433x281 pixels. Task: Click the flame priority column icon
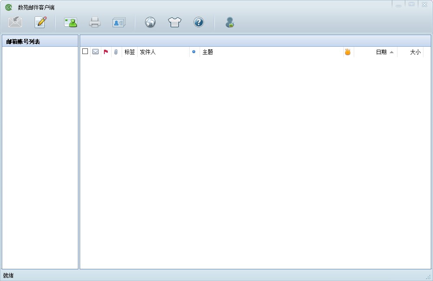tap(348, 51)
